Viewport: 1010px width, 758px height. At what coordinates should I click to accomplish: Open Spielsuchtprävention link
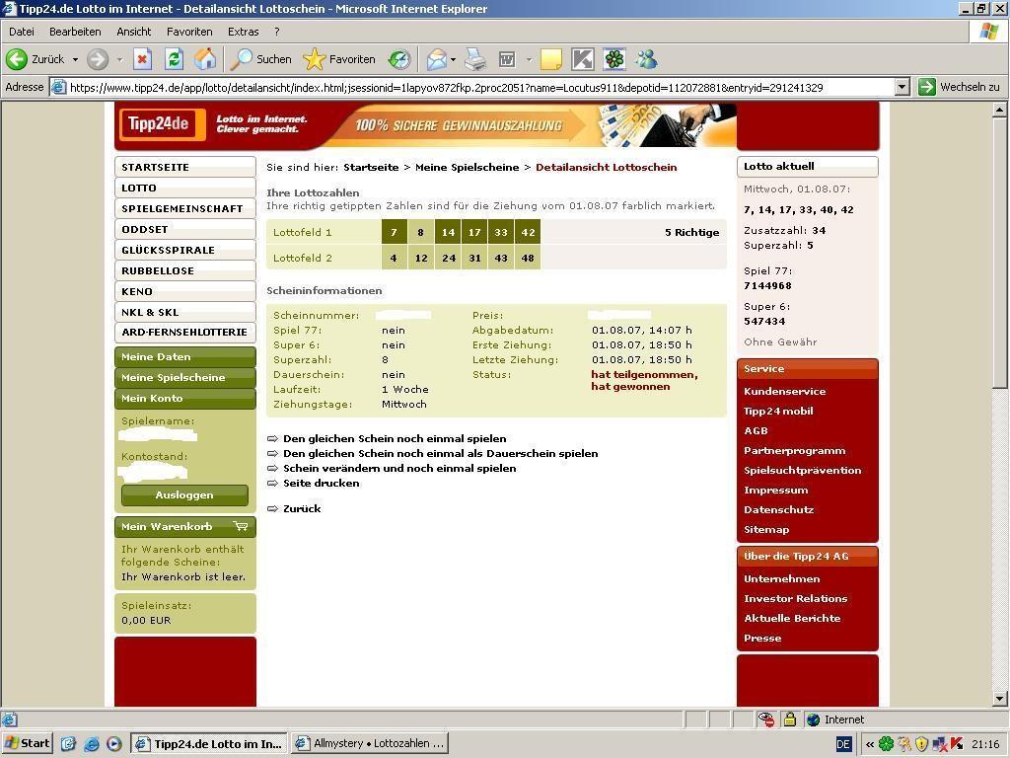click(x=803, y=471)
